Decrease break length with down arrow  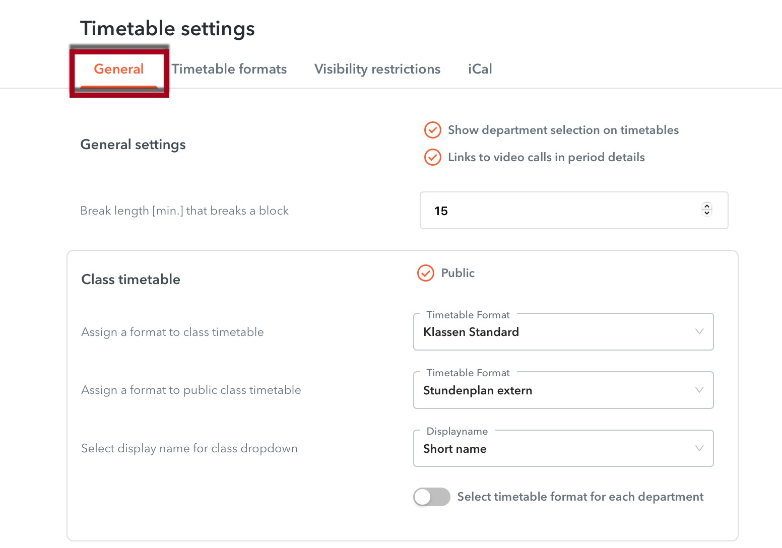(x=707, y=213)
